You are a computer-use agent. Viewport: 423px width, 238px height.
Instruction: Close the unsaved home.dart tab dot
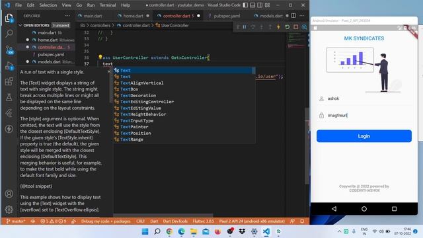[x=147, y=16]
